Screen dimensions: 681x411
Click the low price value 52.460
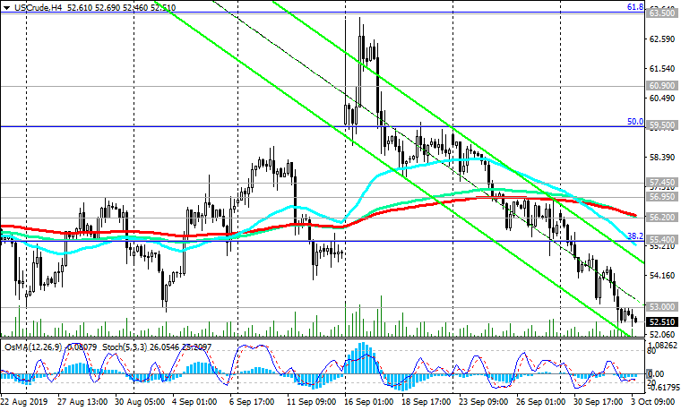(x=136, y=7)
